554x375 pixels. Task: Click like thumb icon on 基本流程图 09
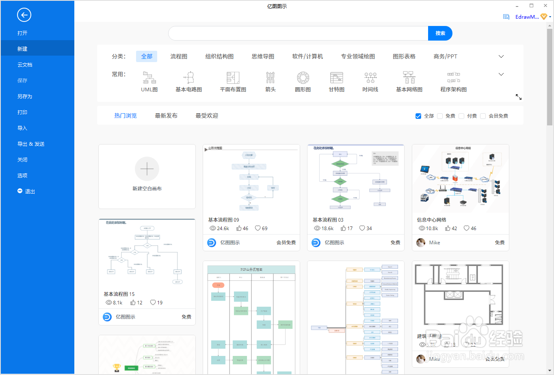tap(239, 228)
